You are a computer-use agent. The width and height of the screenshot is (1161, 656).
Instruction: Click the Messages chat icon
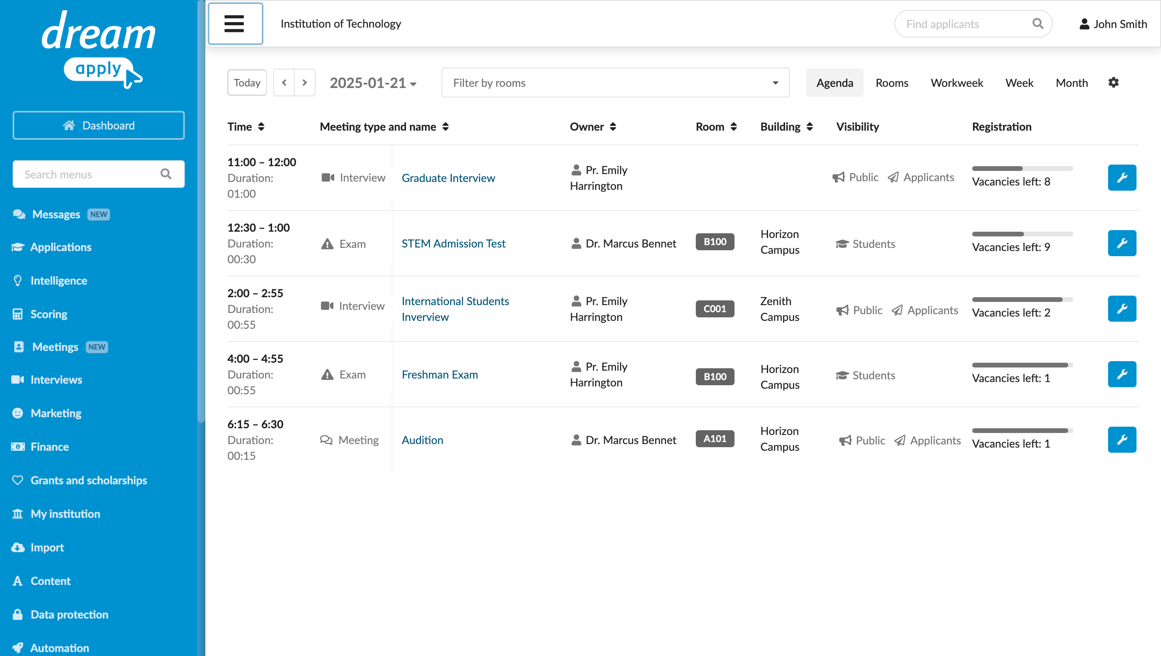tap(19, 214)
